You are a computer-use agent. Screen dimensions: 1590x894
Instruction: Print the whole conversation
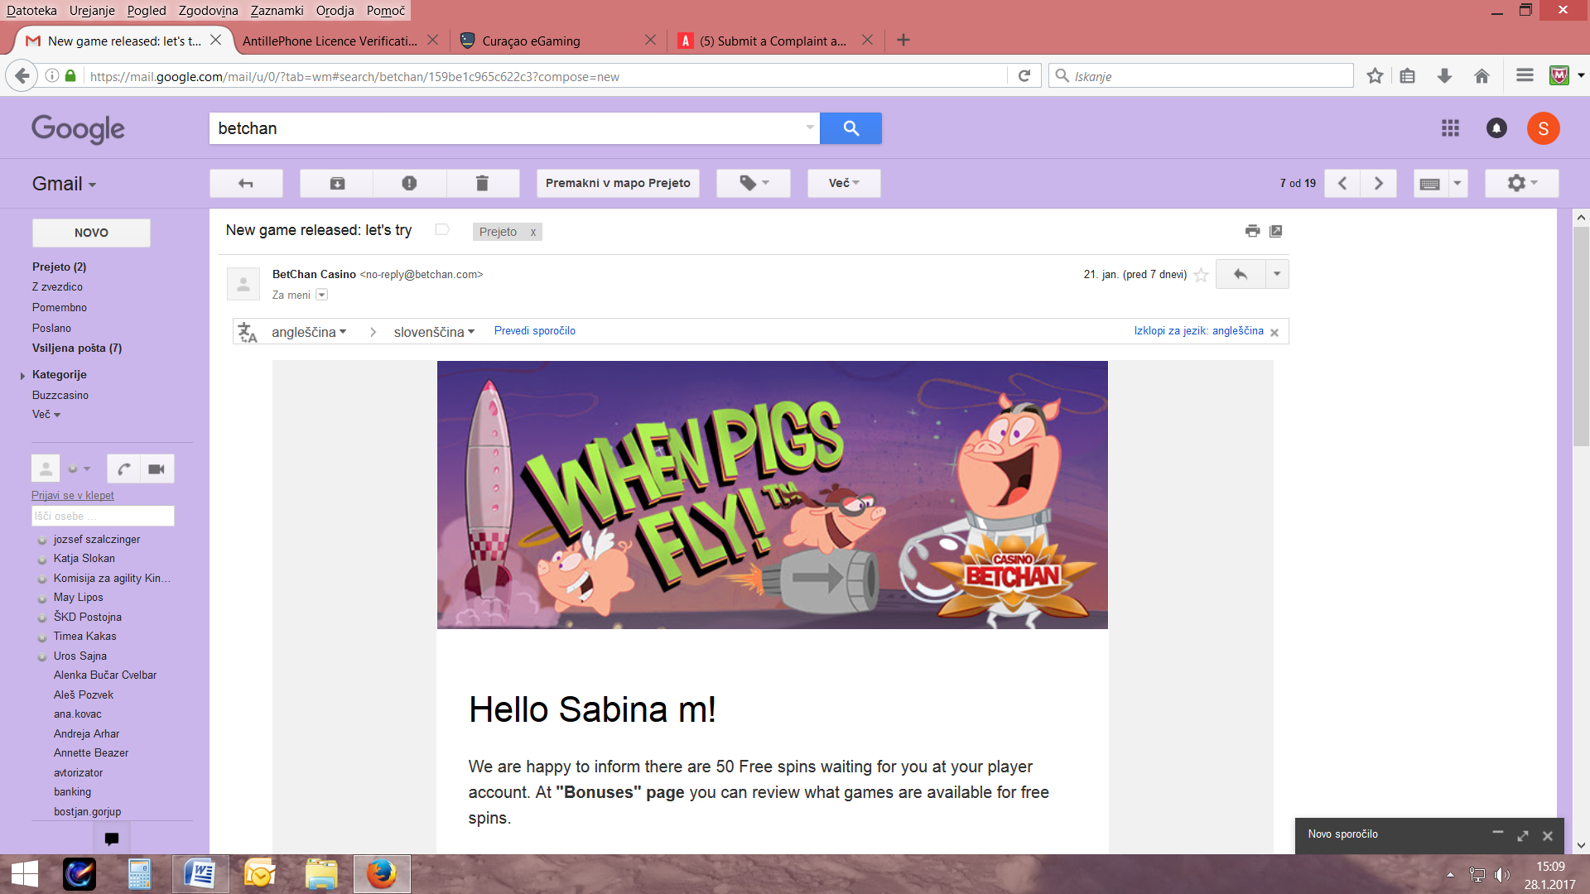[x=1252, y=231]
